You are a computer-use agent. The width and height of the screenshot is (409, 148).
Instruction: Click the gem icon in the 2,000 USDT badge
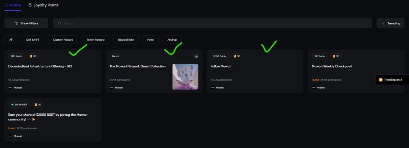click(12, 105)
